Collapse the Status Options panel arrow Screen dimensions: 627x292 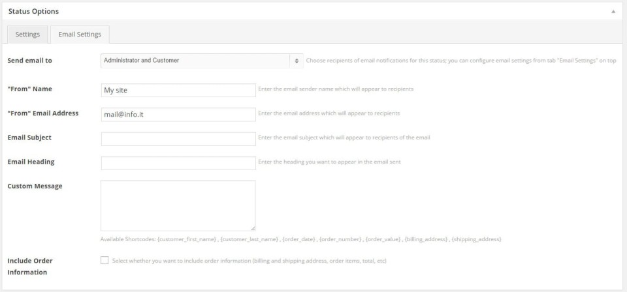(x=613, y=12)
